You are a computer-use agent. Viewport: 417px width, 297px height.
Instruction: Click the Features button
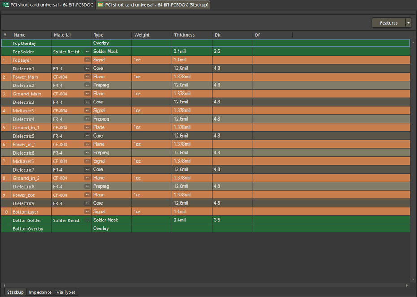(389, 23)
